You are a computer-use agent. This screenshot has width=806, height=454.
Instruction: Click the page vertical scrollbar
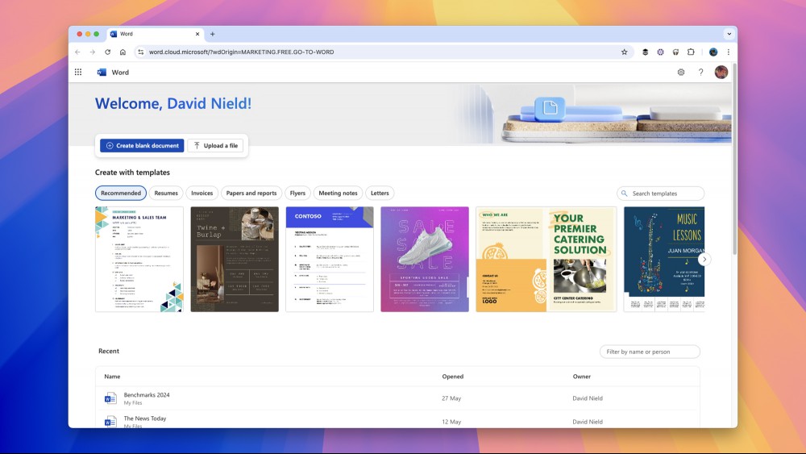tap(734, 160)
